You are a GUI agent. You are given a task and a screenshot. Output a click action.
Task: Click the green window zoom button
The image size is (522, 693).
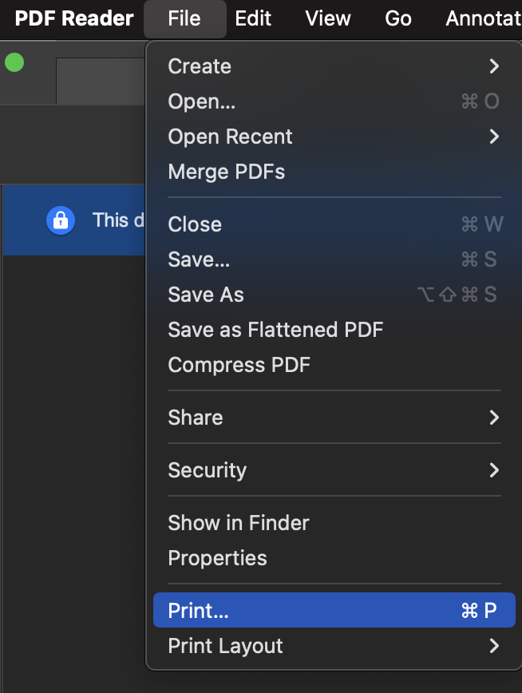[14, 62]
